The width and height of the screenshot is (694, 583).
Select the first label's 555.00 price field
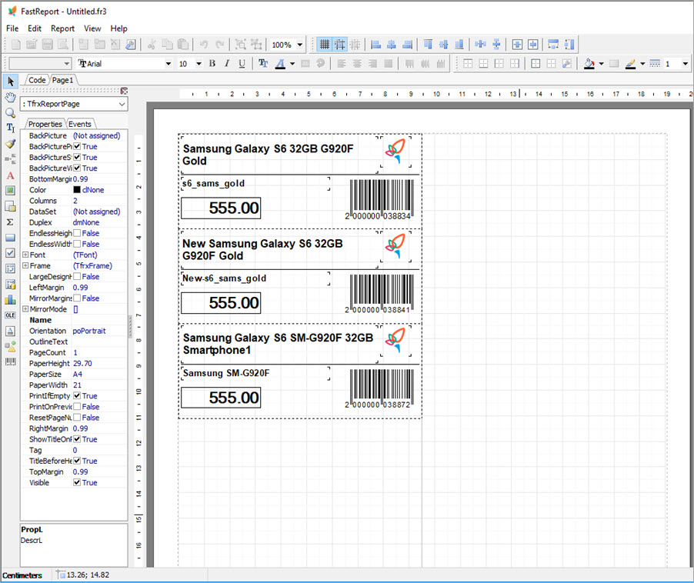click(x=221, y=208)
